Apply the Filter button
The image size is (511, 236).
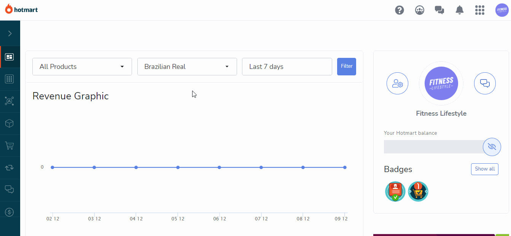click(x=347, y=67)
